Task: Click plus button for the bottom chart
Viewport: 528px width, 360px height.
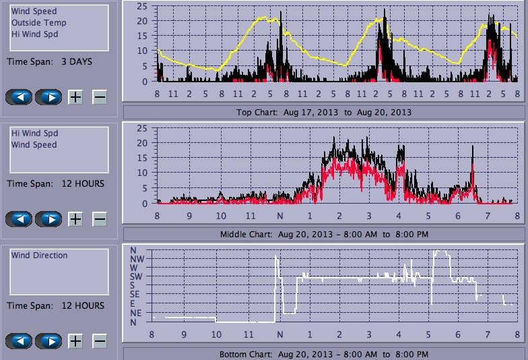Action: pos(75,341)
